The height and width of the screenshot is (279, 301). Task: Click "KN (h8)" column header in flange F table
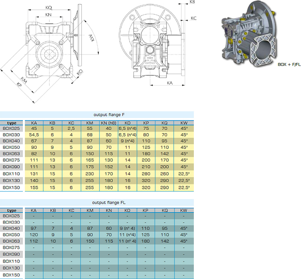pos(109,123)
